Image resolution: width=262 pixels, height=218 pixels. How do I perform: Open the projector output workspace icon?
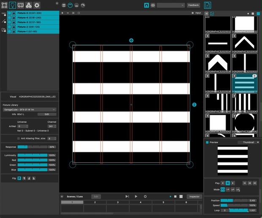21,5
